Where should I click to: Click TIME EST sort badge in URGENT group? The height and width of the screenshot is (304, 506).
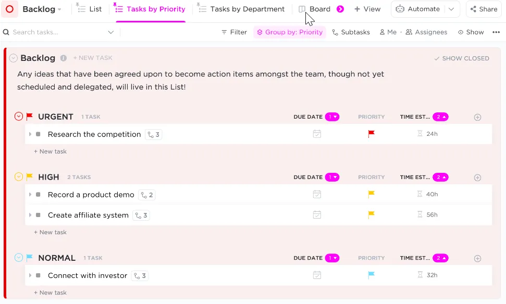tap(440, 117)
